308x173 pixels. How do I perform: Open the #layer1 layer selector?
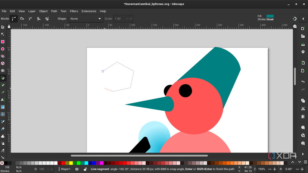coord(66,169)
